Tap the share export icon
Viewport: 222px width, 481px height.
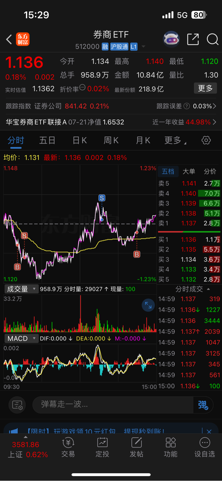pyautogui.click(x=193, y=39)
